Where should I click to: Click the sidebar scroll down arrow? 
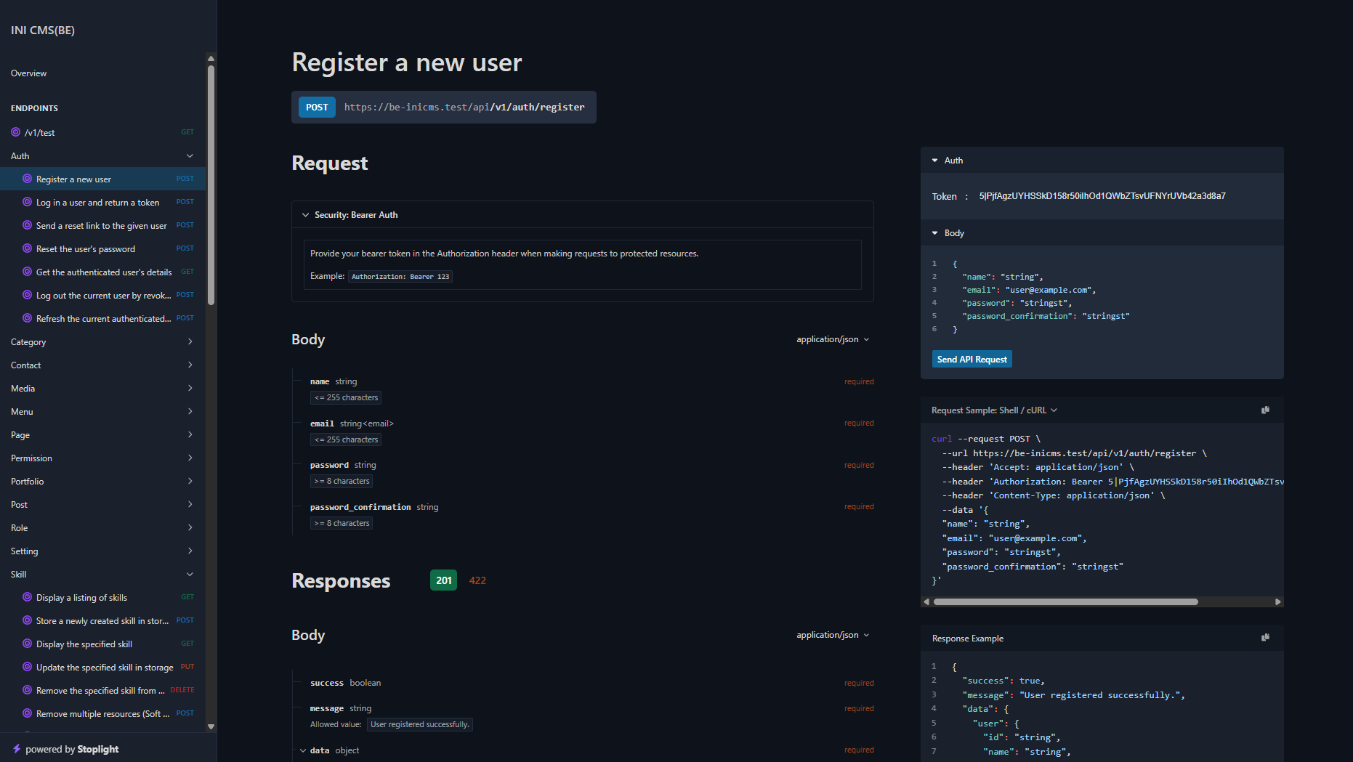[x=211, y=726]
